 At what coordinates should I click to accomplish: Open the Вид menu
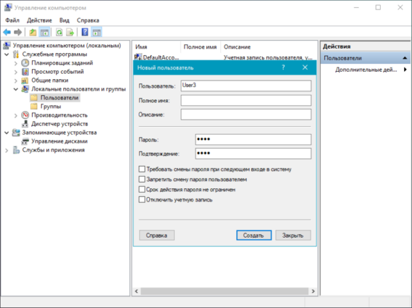click(x=64, y=20)
